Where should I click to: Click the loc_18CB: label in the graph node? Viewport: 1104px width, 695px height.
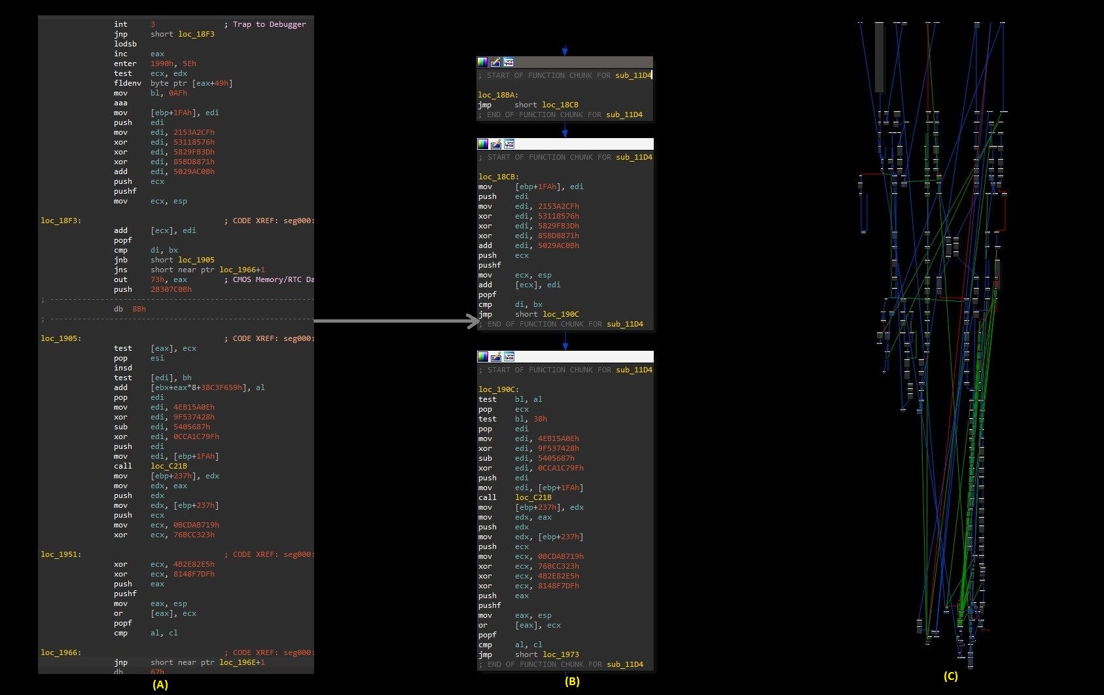click(x=499, y=177)
